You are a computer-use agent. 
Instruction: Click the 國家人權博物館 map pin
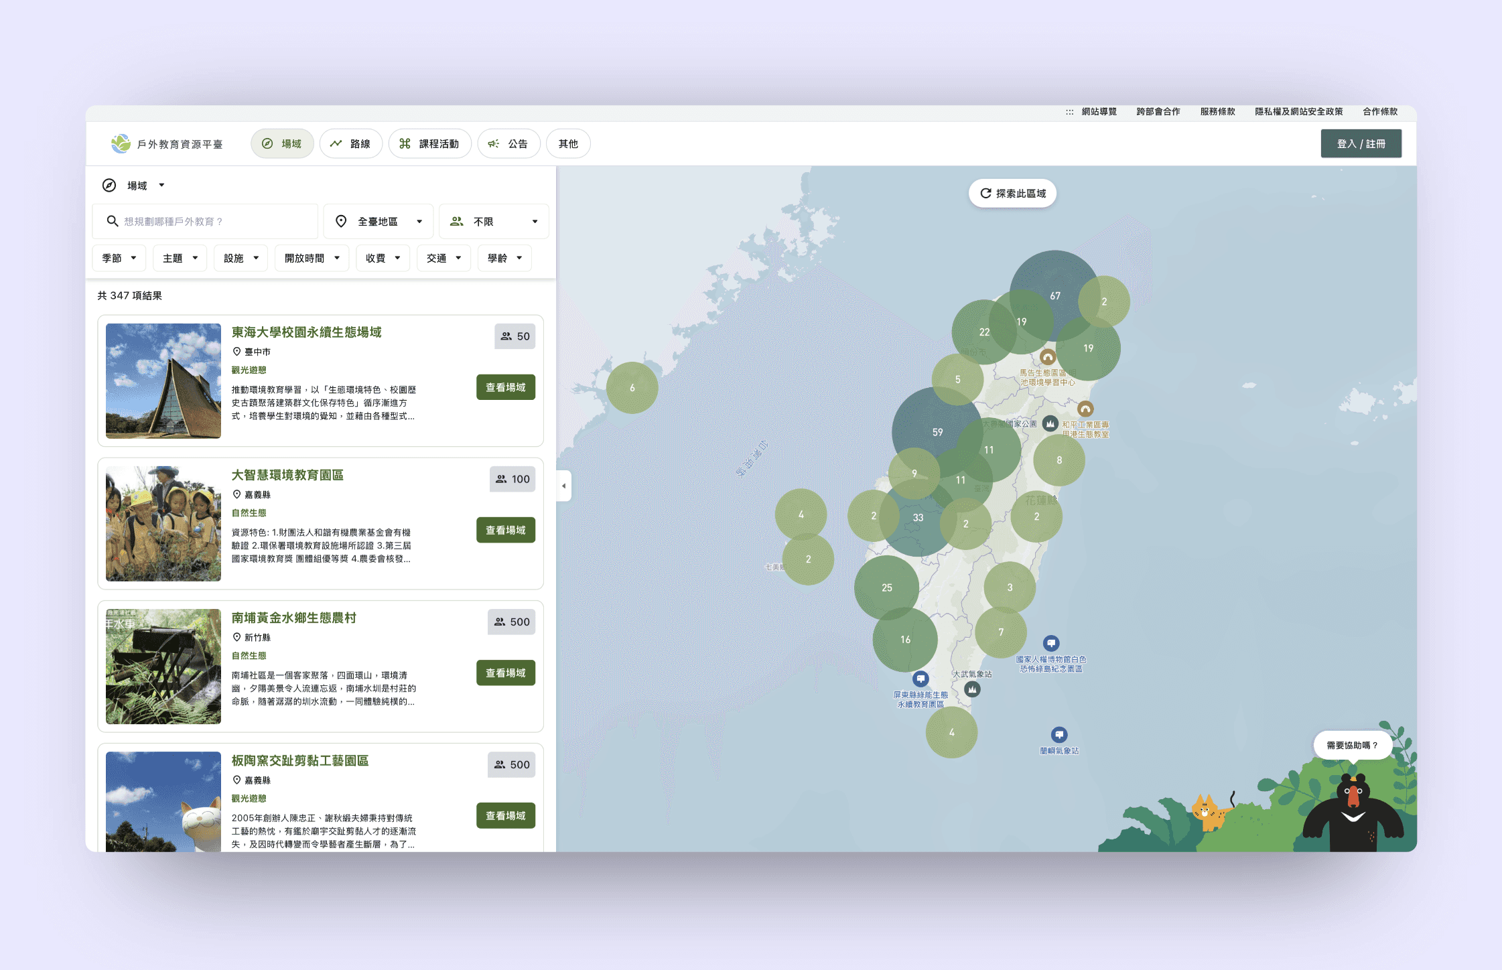(1050, 643)
